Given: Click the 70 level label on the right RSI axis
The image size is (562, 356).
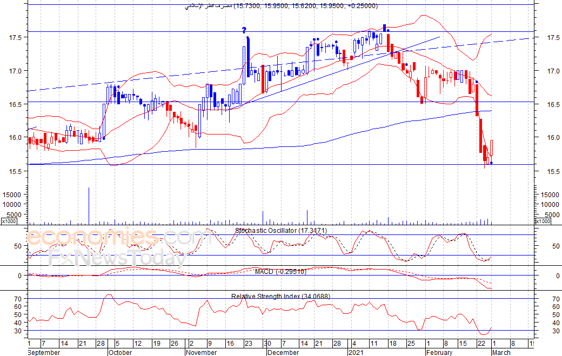Looking at the screenshot, I should pos(552,299).
